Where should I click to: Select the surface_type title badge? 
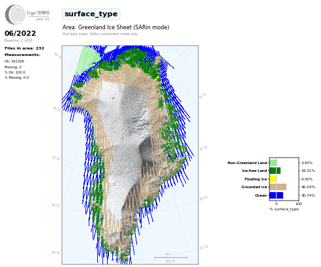click(91, 14)
